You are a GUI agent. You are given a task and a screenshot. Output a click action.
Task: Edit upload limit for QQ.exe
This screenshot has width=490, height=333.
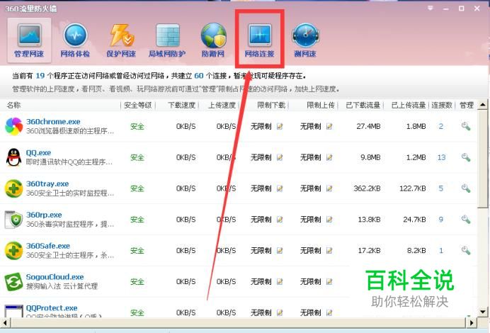(329, 157)
